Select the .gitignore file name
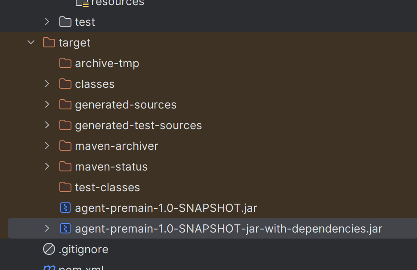417x270 pixels. pyautogui.click(x=83, y=249)
